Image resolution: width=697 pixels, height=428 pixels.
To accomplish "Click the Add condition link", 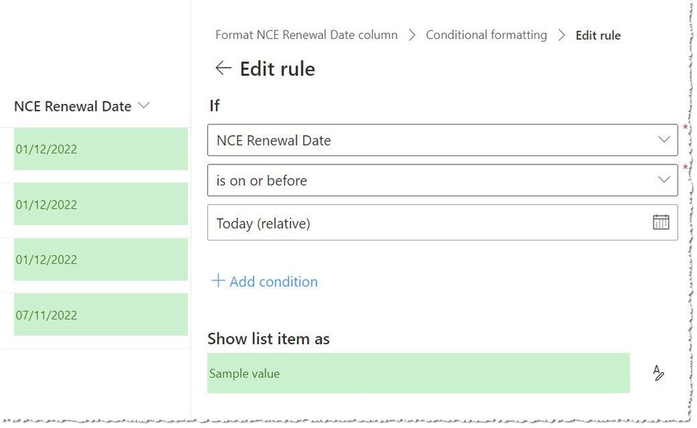I will coord(273,282).
